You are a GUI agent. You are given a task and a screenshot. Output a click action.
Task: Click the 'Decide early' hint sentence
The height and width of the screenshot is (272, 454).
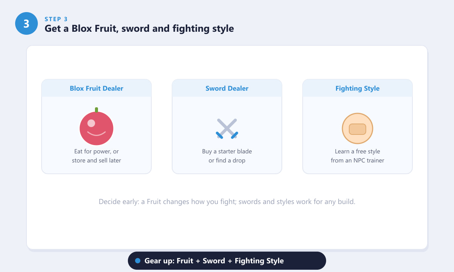227,202
